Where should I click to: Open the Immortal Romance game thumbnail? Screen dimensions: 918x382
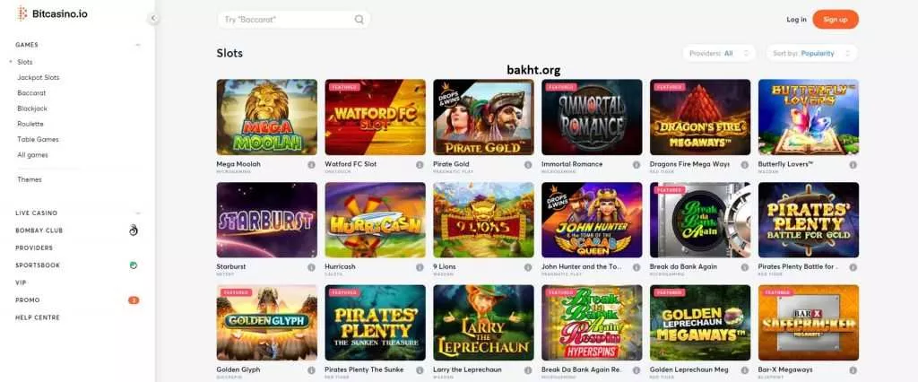point(592,117)
